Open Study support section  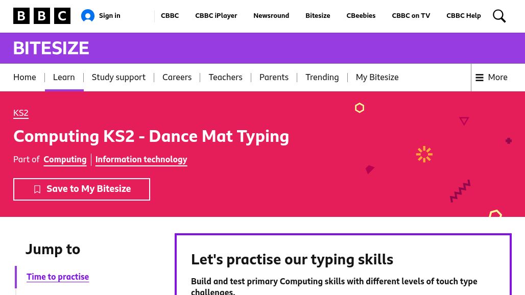pyautogui.click(x=118, y=78)
